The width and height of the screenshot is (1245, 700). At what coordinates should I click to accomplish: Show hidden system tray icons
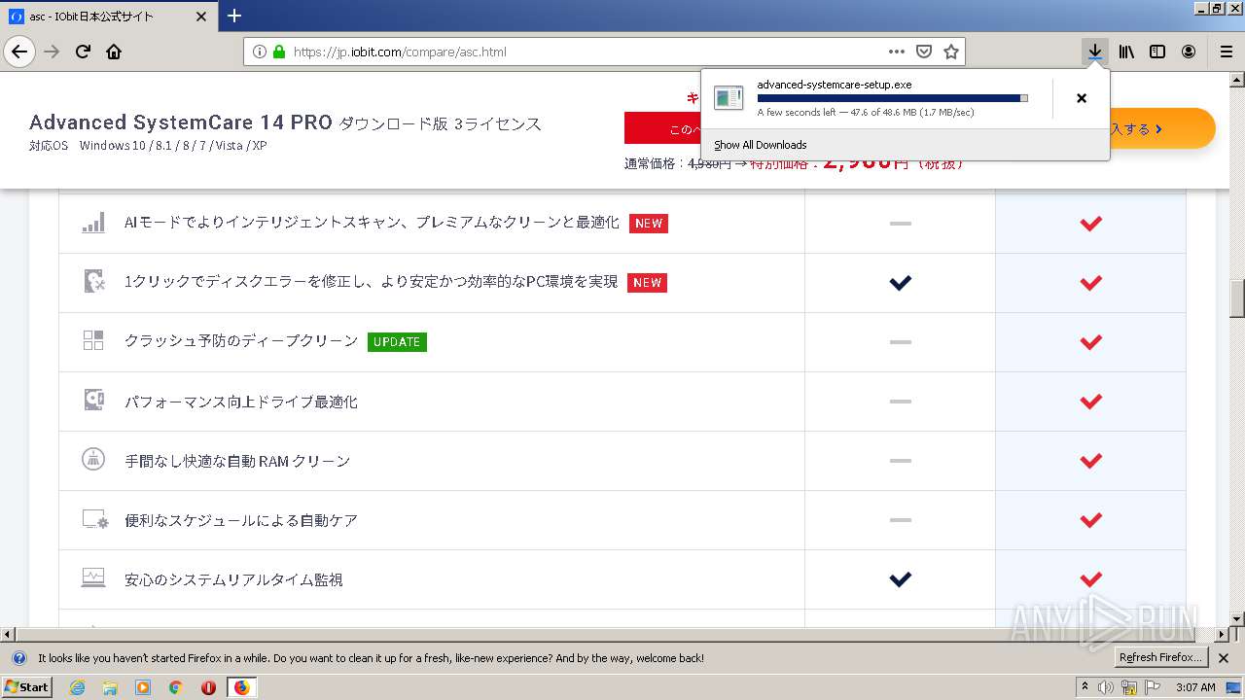(x=1085, y=687)
